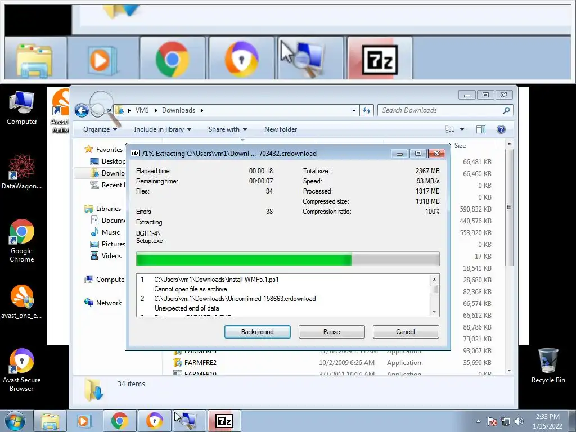This screenshot has width=576, height=432.
Task: Select Network in navigation pane
Action: (x=103, y=303)
